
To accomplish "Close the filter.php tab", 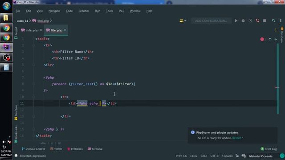I will coord(65,30).
